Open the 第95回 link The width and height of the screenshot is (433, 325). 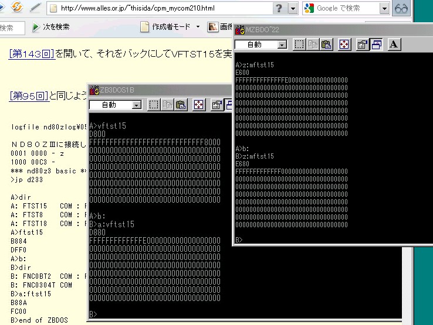point(29,96)
